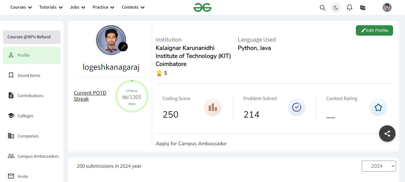Click the Problem Solved checkmark icon
The width and height of the screenshot is (405, 182).
point(297,107)
